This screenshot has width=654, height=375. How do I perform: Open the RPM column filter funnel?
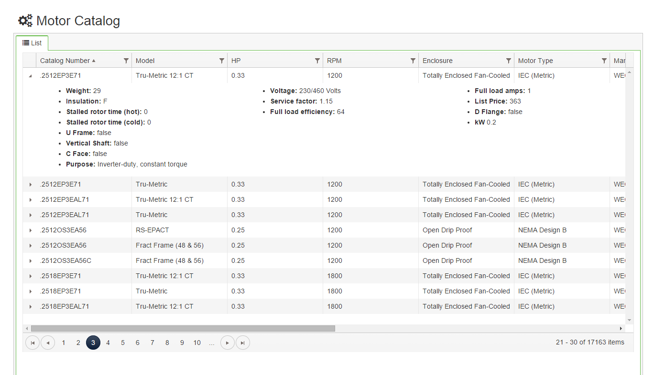pos(413,61)
